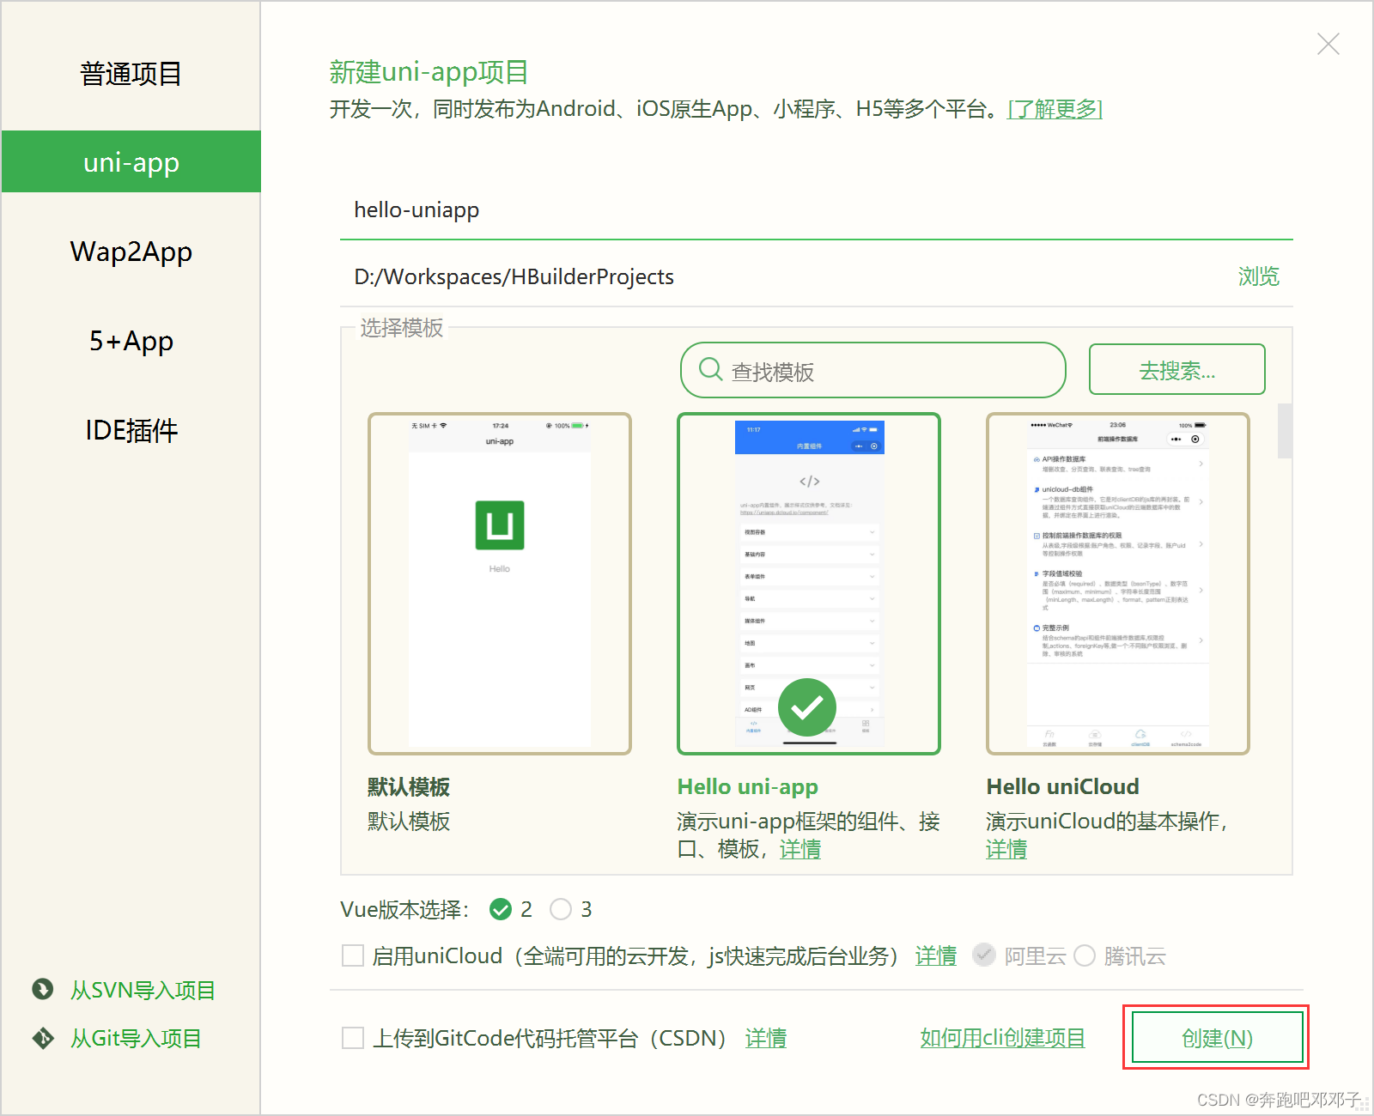This screenshot has width=1374, height=1116.
Task: Select the 普通项目 project type tab
Action: (x=131, y=74)
